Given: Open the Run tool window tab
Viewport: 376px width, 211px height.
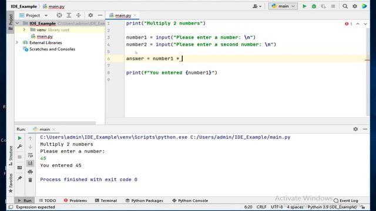Looking at the screenshot, I should 24,200.
